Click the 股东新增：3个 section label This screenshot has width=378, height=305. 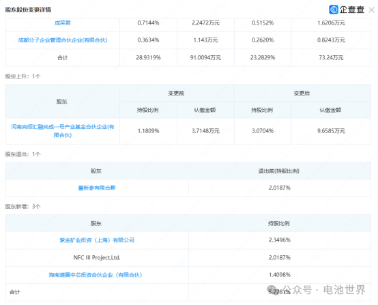(23, 207)
